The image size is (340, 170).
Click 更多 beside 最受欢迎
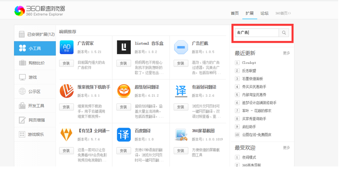click(x=286, y=148)
